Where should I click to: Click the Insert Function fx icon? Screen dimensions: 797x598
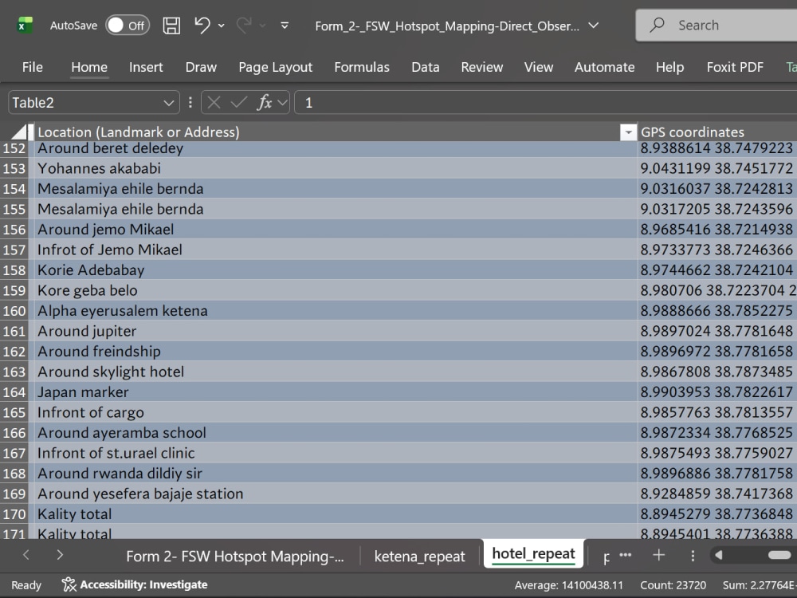[265, 103]
